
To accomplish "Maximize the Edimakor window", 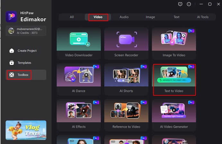I will pos(210,4).
